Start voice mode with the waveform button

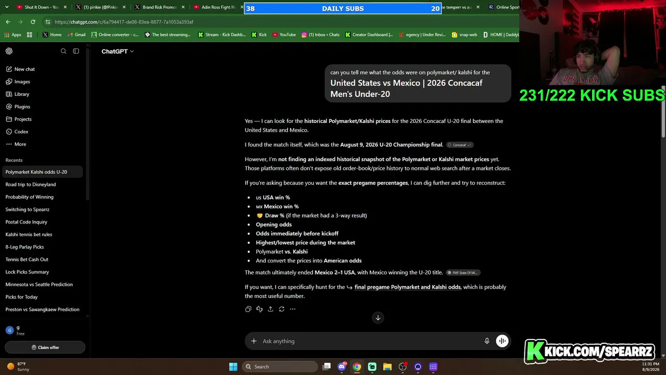pyautogui.click(x=502, y=341)
